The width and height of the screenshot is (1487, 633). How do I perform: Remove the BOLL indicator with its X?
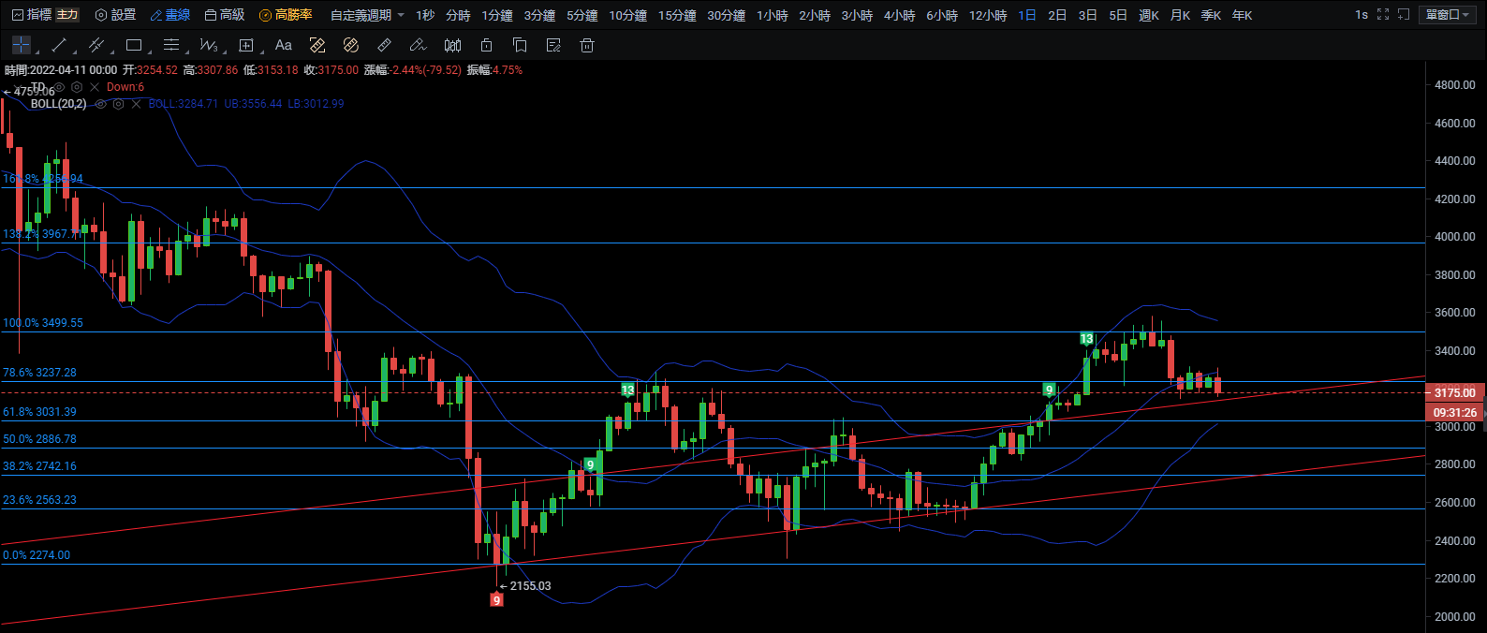(x=136, y=104)
